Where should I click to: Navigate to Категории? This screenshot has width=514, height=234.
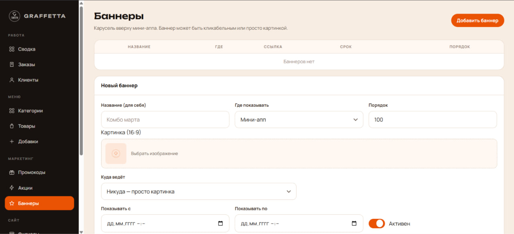coord(39,111)
